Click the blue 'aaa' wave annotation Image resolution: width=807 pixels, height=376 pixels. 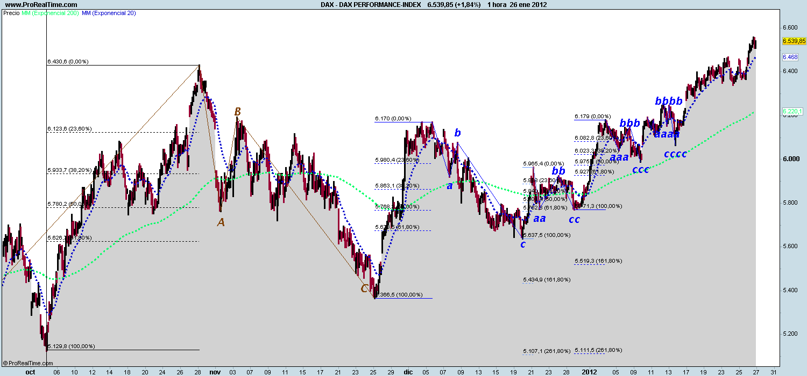tap(619, 157)
